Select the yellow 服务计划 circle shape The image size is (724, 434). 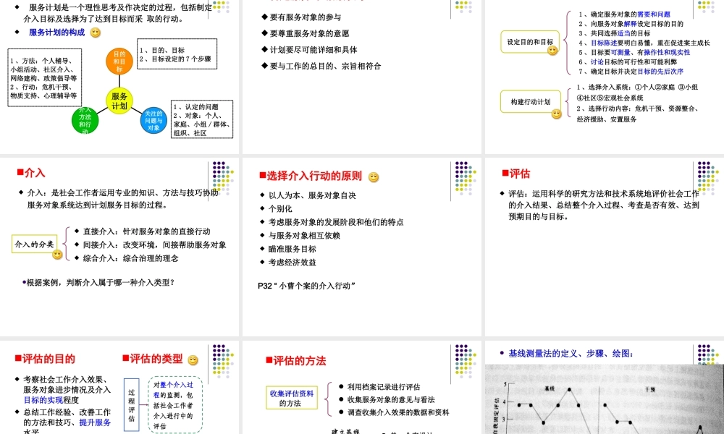tap(120, 101)
